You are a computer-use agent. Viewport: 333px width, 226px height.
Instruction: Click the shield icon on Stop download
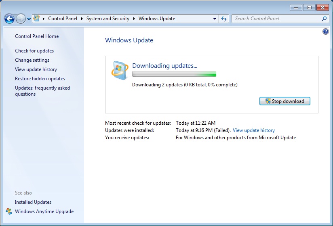coord(268,101)
